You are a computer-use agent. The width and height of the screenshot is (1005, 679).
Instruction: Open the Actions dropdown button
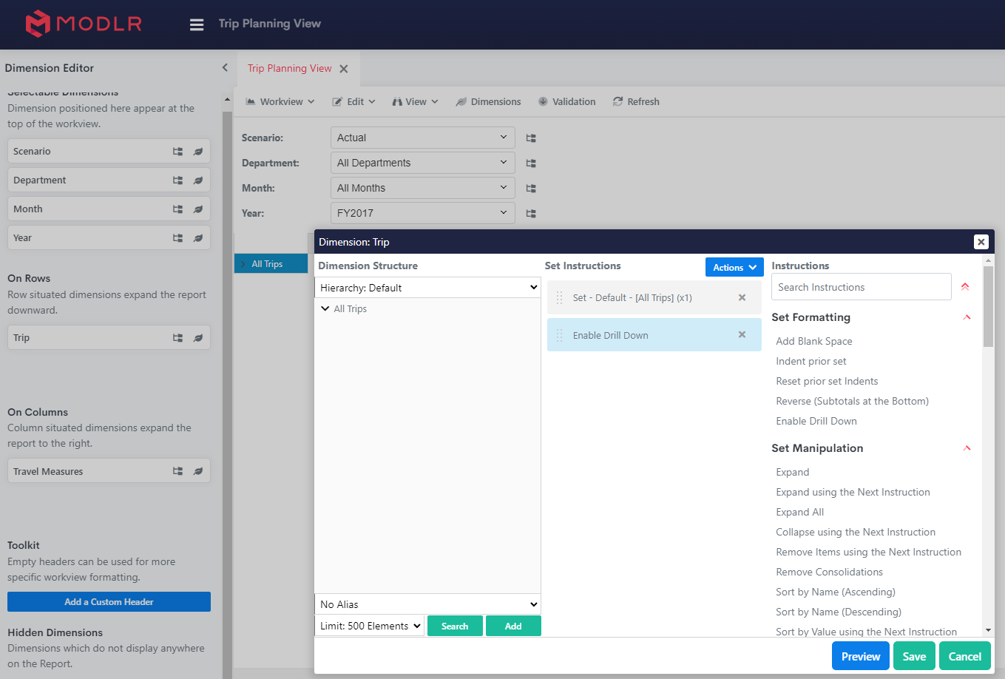coord(734,268)
